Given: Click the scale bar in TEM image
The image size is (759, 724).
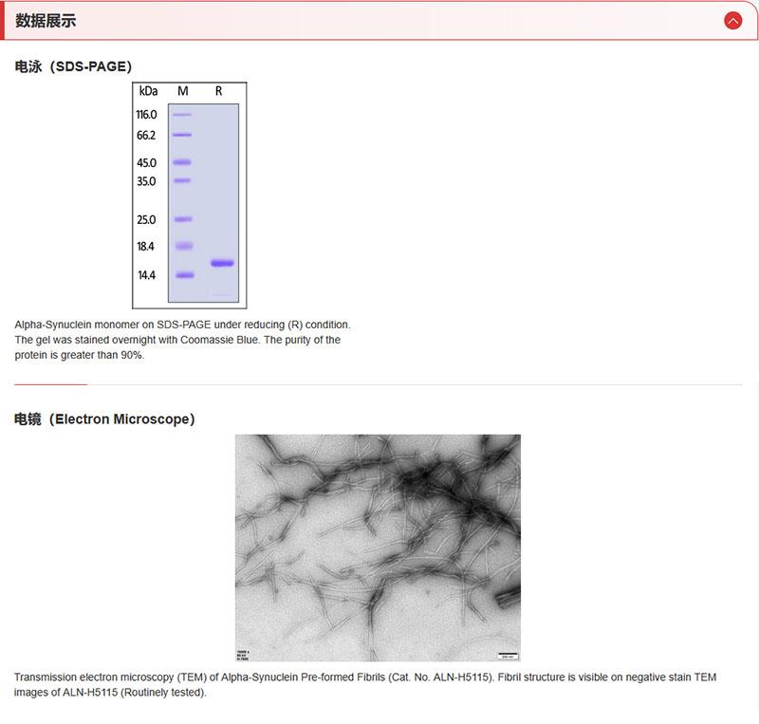Looking at the screenshot, I should point(508,654).
